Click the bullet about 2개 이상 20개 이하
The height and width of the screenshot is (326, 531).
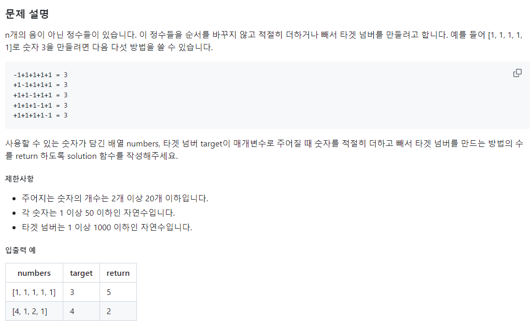[115, 198]
